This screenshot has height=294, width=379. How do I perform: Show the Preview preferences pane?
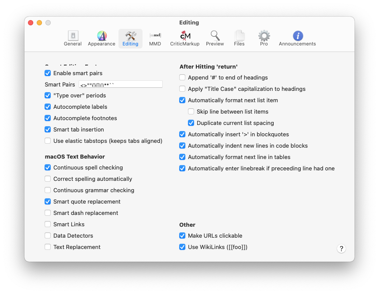215,38
